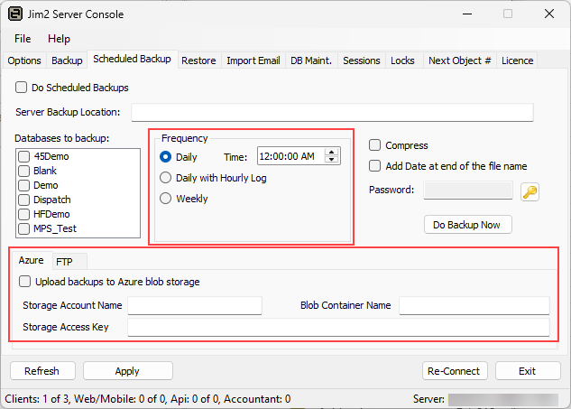Tick the 45Demo database checkbox
This screenshot has height=409, width=571.
(x=24, y=156)
